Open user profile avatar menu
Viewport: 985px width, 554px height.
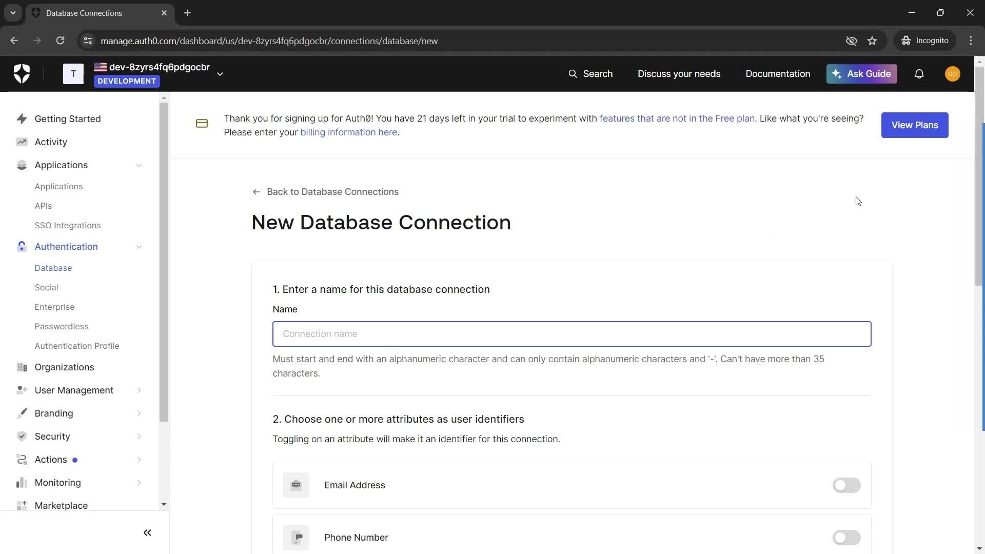[953, 74]
